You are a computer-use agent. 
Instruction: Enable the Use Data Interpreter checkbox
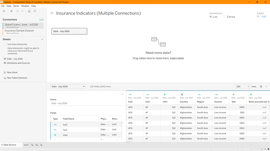[6, 44]
